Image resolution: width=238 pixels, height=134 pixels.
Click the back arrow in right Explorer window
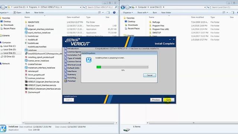(123, 7)
